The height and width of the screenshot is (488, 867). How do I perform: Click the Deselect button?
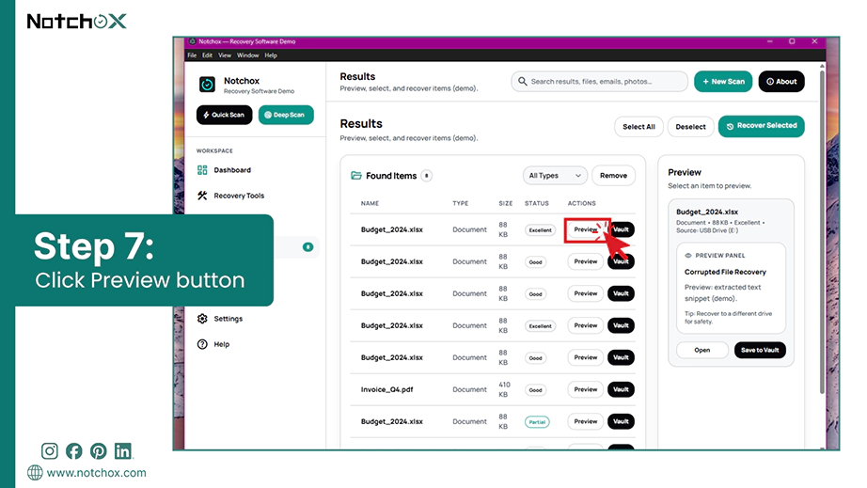coord(690,127)
